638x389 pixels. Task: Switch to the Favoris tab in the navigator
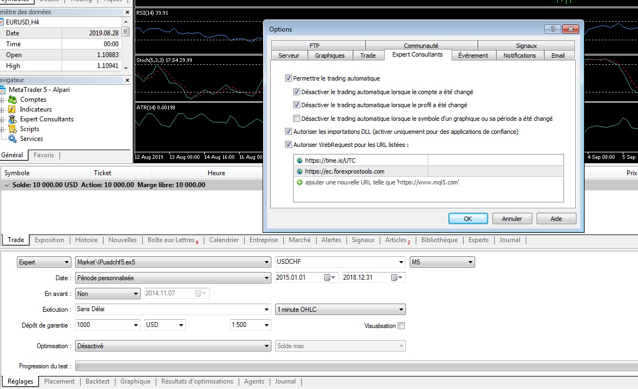pos(44,155)
